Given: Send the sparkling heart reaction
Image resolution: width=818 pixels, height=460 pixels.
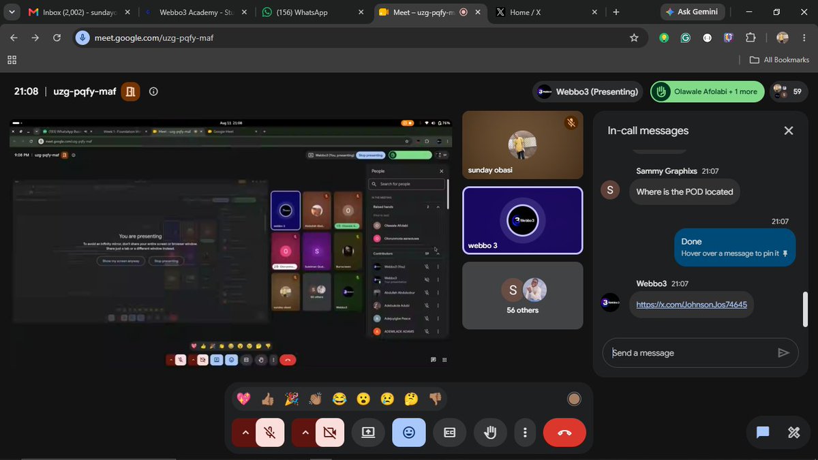Looking at the screenshot, I should [243, 399].
